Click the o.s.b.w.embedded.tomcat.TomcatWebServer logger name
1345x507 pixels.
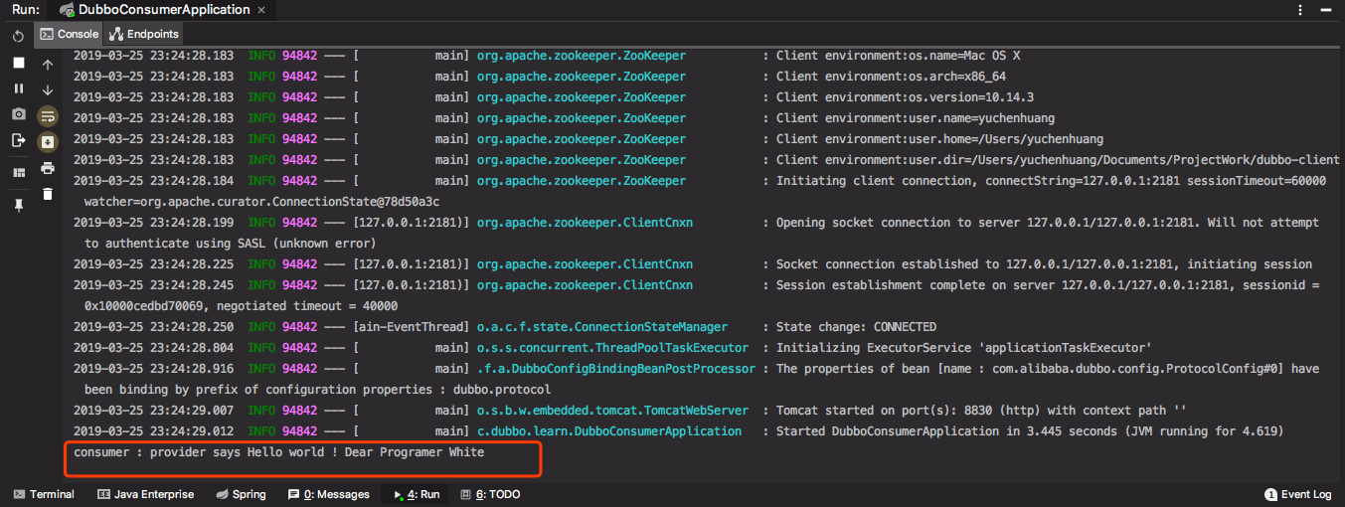(613, 411)
